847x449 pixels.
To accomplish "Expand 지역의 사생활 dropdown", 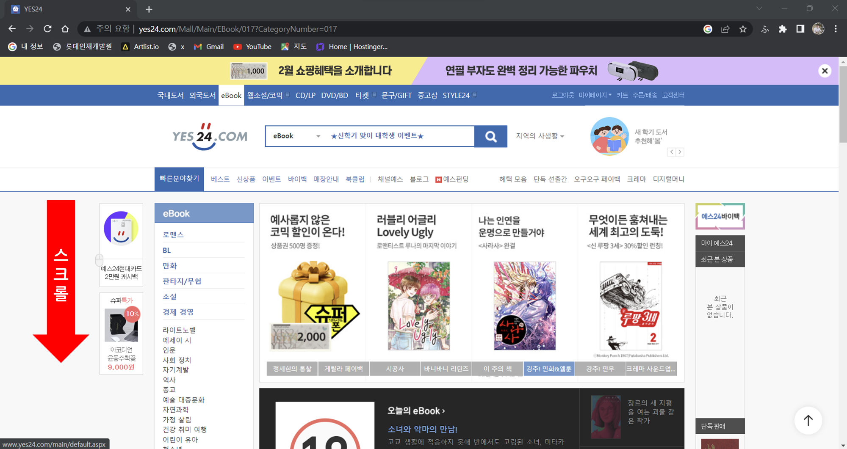I will pyautogui.click(x=540, y=136).
